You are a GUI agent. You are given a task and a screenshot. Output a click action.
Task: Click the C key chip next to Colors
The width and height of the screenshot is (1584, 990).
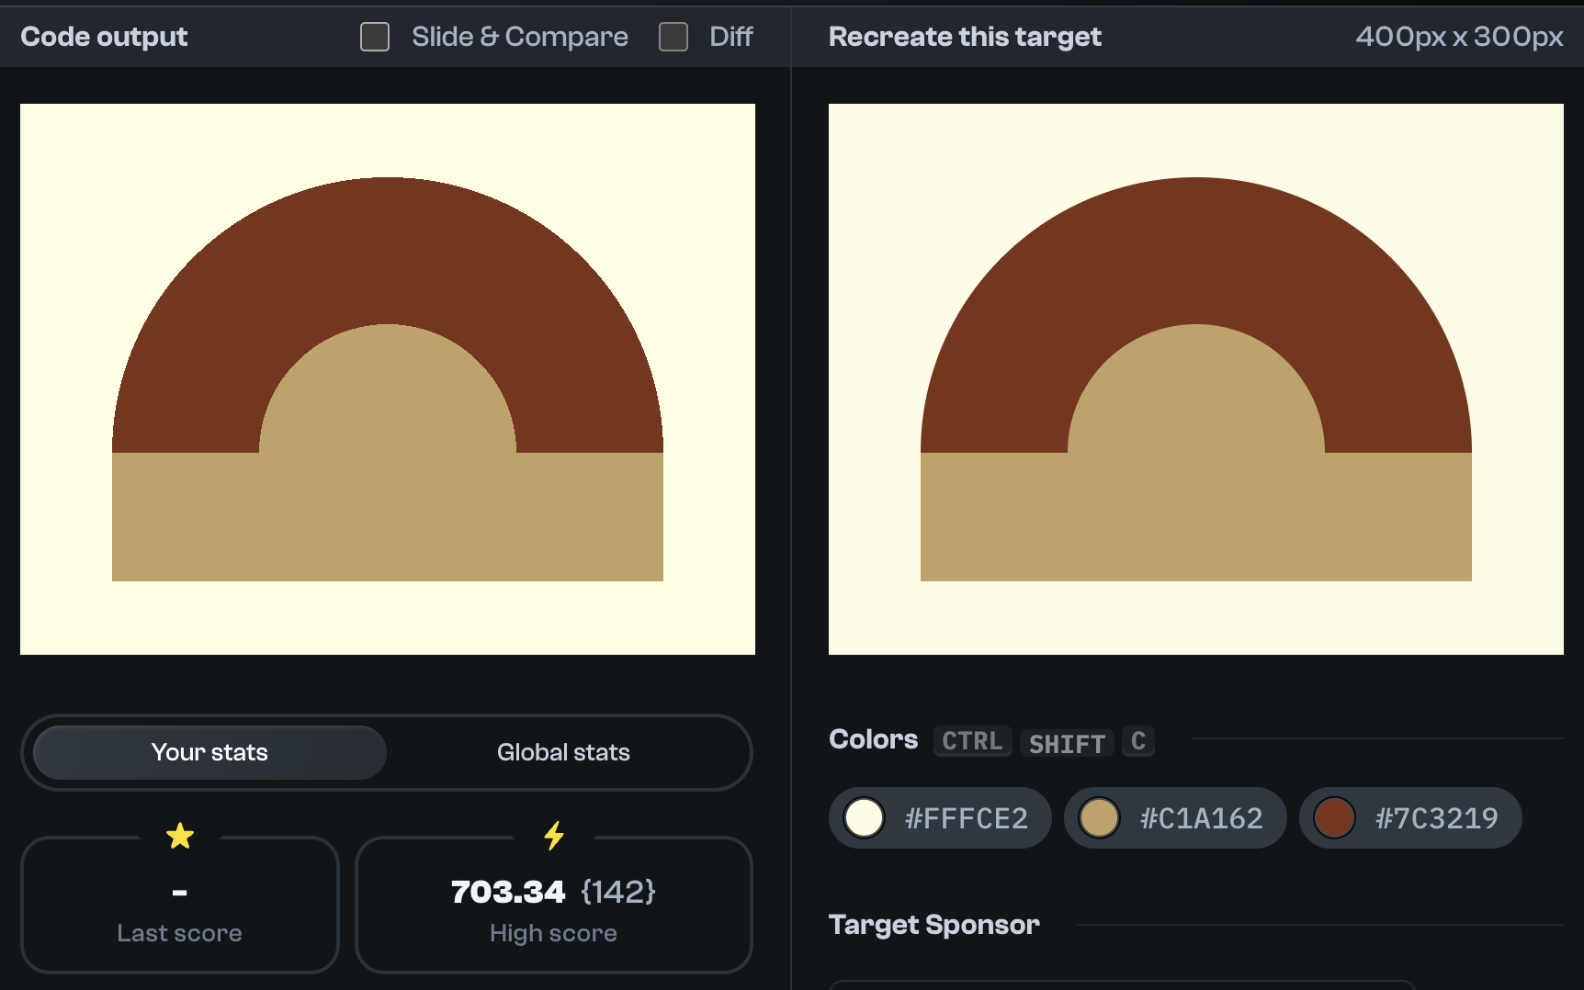pos(1137,741)
